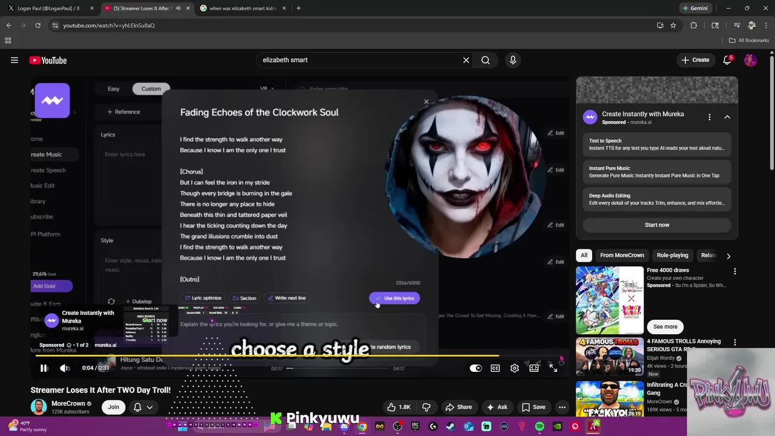
Task: Dislike the video with the thumbs down
Action: click(426, 407)
